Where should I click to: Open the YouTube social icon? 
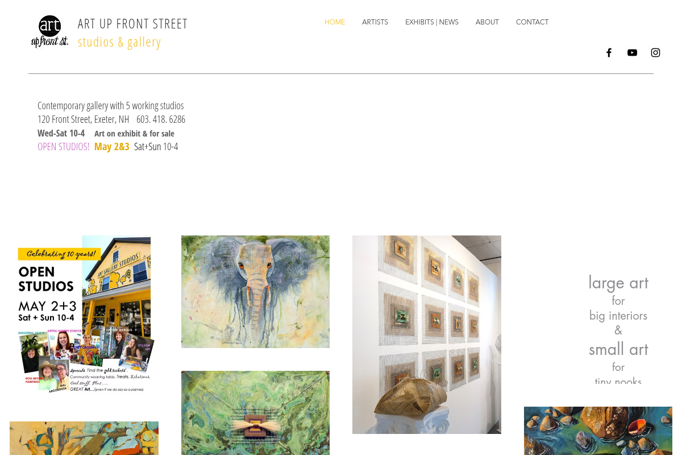pyautogui.click(x=632, y=53)
